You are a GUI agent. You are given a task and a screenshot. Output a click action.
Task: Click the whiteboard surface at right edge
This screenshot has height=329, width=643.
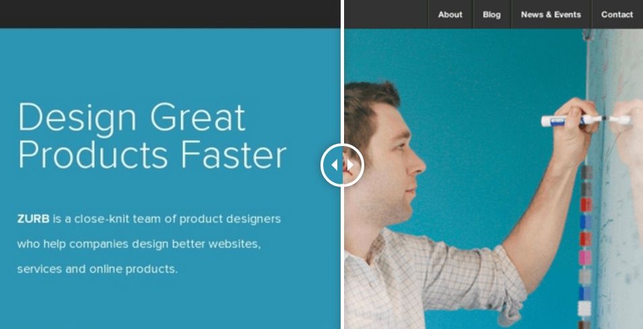click(619, 205)
